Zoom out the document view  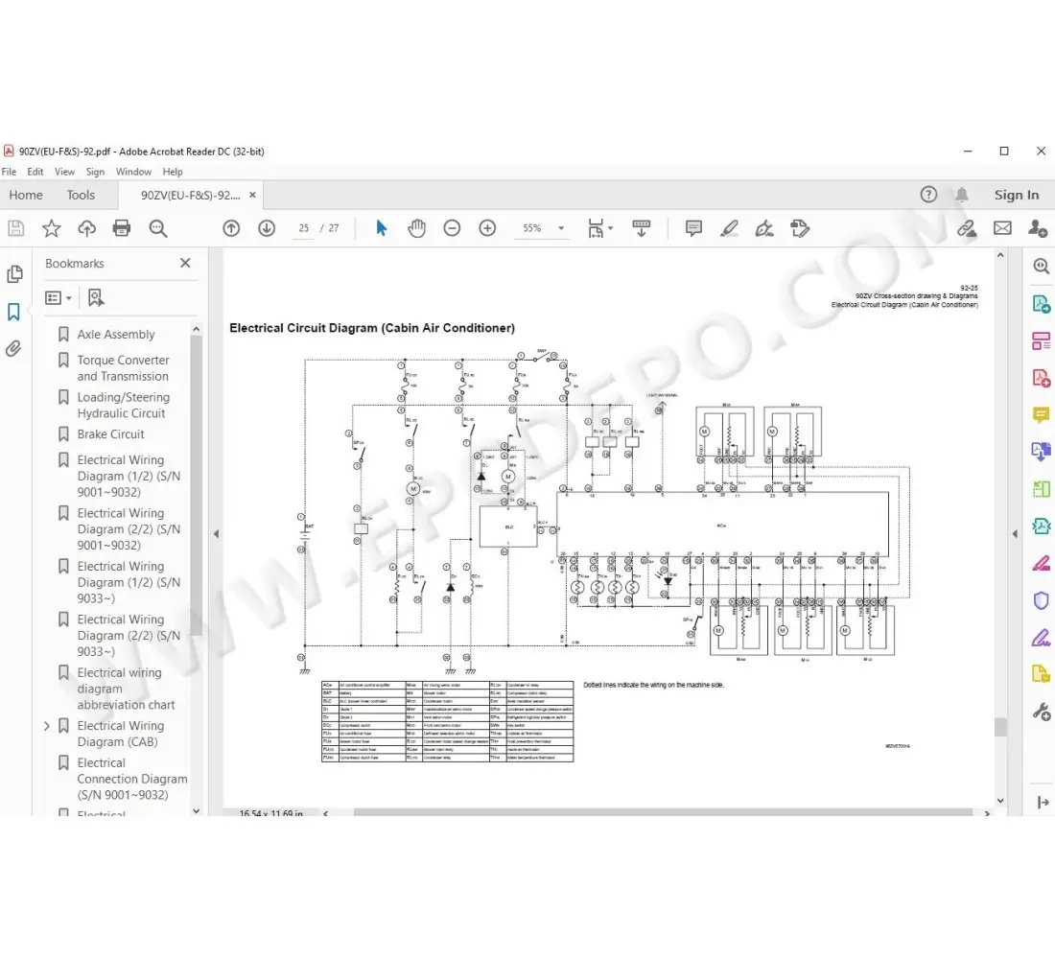[x=452, y=228]
